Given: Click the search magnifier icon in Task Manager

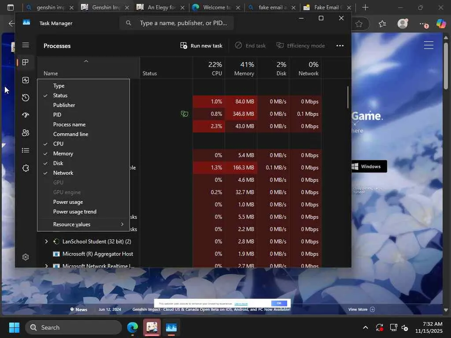Looking at the screenshot, I should point(129,23).
